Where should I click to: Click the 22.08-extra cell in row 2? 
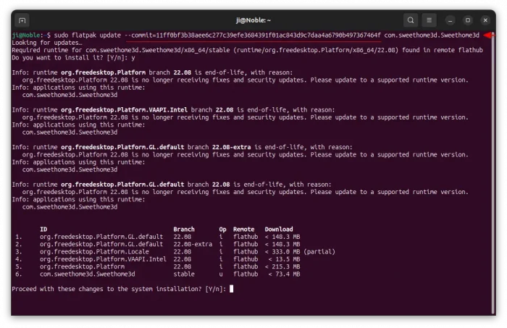[x=193, y=244]
